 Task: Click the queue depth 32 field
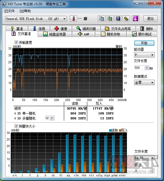pyautogui.click(x=47, y=118)
